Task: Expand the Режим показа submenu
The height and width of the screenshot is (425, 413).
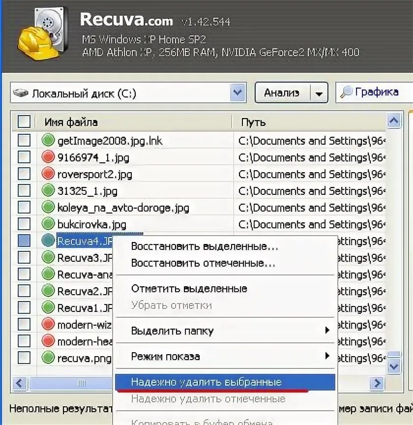Action: pyautogui.click(x=327, y=356)
